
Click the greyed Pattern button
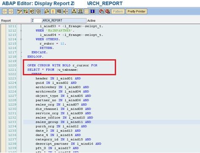click(118, 11)
